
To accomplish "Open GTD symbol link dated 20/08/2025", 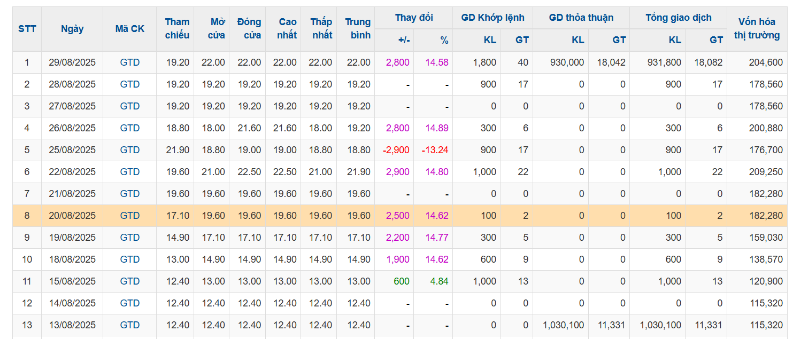I will coord(130,216).
